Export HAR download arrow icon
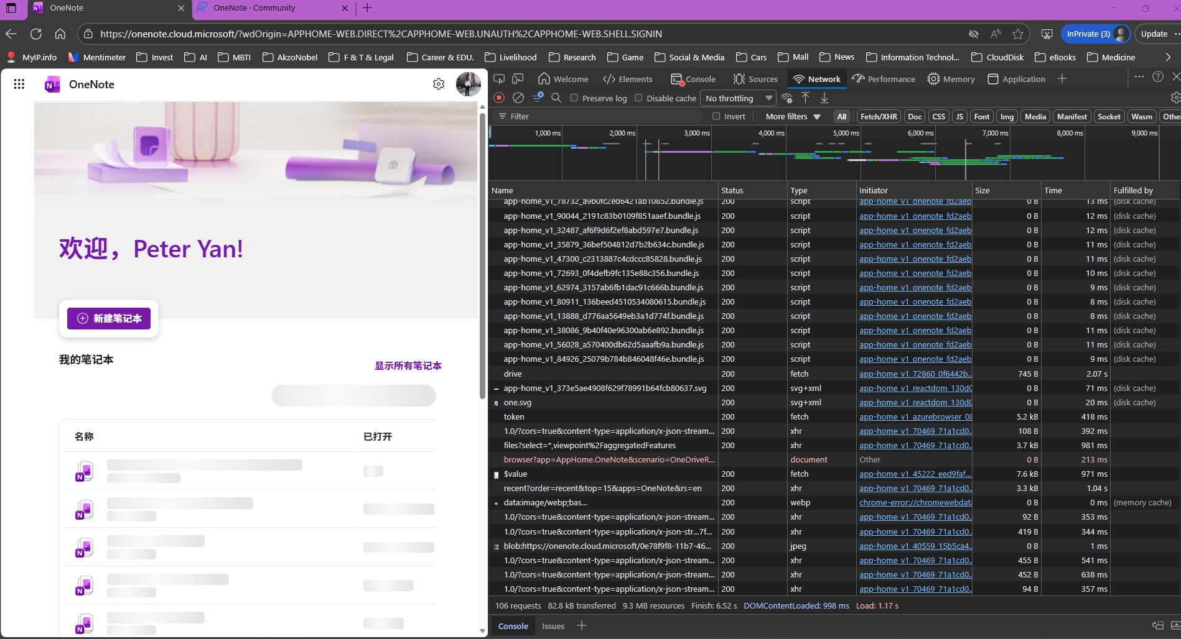 click(824, 98)
